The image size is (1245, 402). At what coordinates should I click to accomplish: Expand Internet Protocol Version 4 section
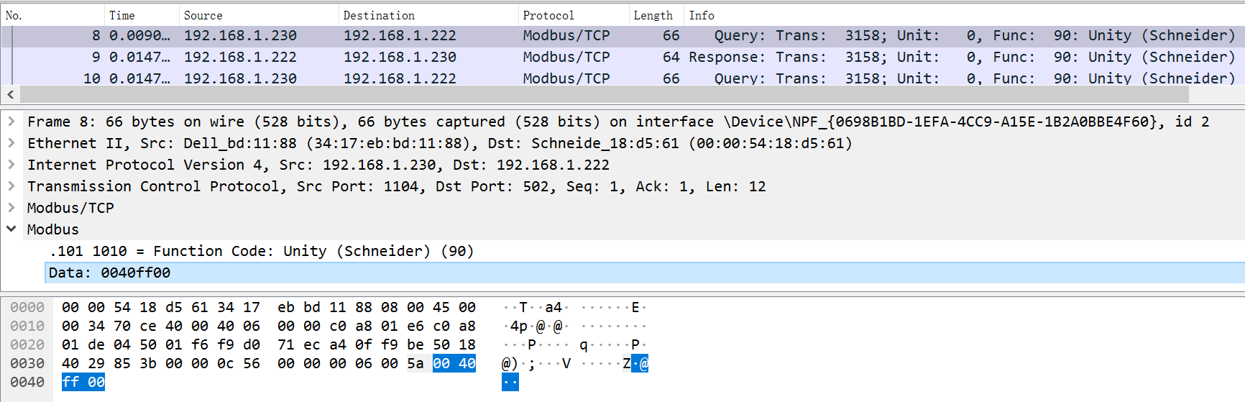(x=12, y=165)
